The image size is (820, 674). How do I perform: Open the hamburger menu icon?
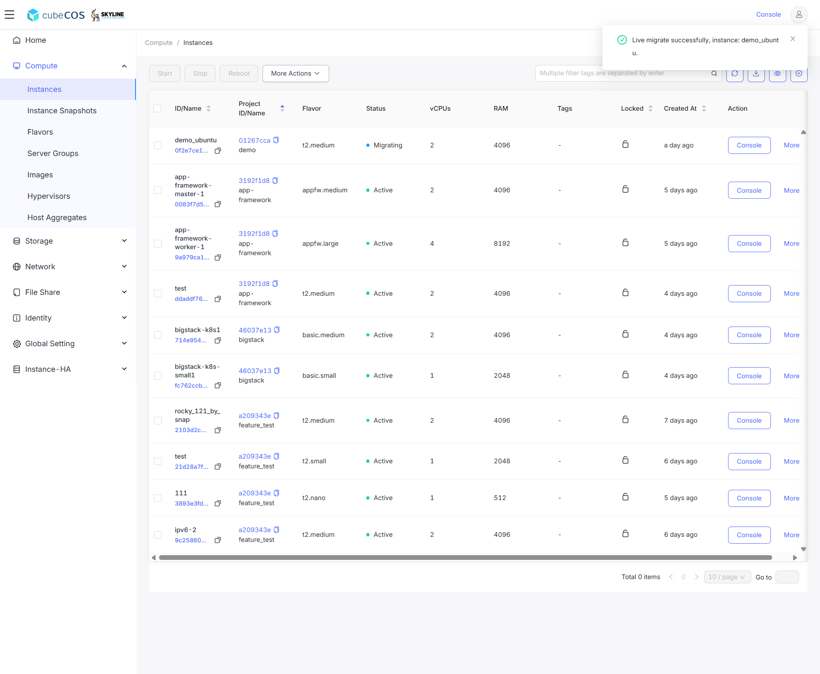(9, 15)
